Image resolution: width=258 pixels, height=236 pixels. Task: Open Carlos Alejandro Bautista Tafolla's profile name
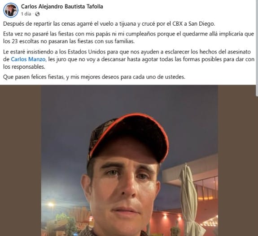[62, 6]
